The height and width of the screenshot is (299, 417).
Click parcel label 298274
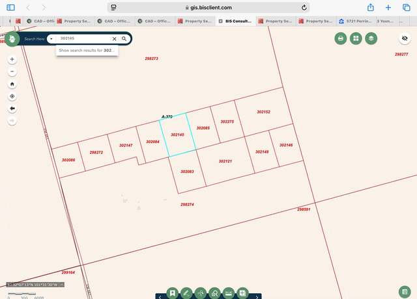pyautogui.click(x=187, y=205)
